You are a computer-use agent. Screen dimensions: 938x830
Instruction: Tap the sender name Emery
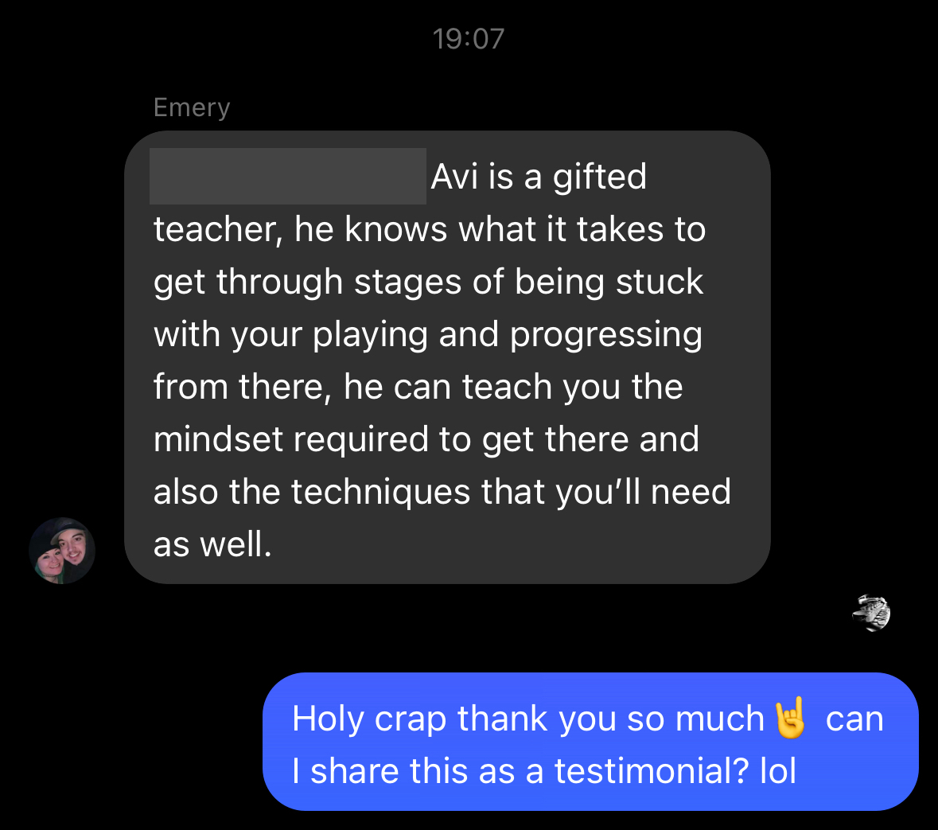click(x=192, y=107)
